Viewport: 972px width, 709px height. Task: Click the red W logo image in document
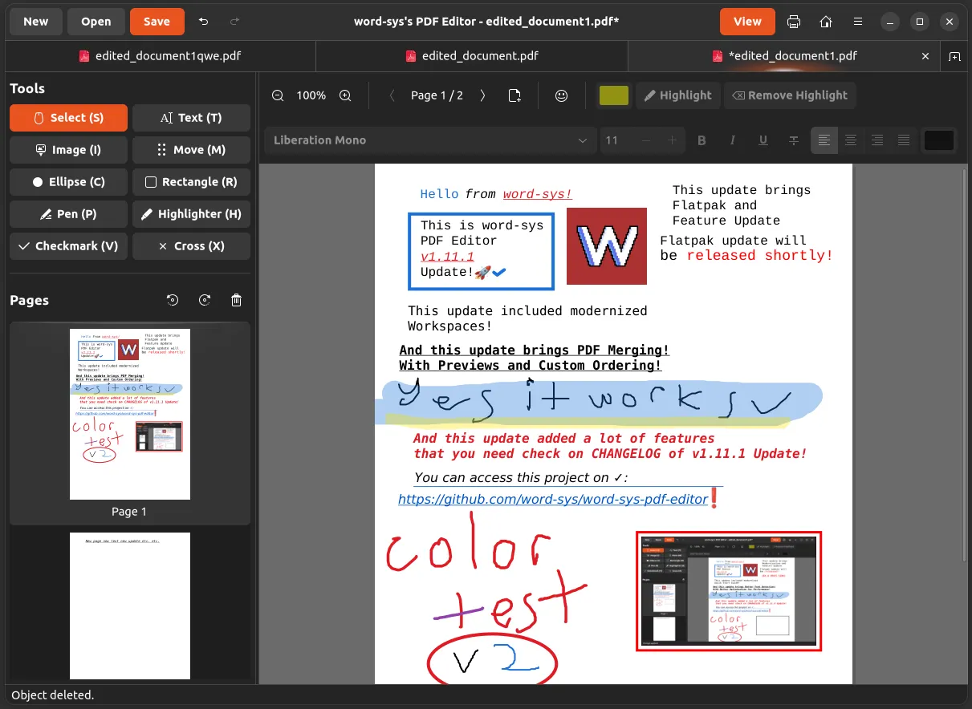pyautogui.click(x=607, y=246)
